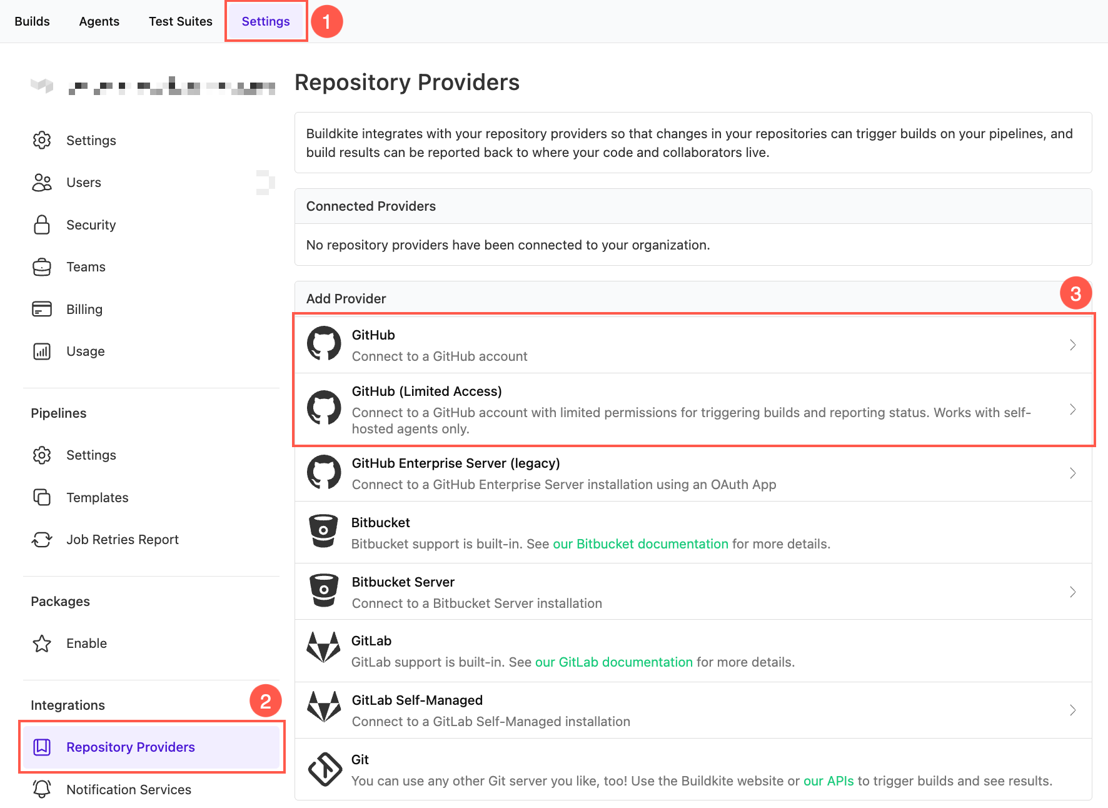Click the our APIs link in Git row
This screenshot has width=1108, height=808.
(828, 780)
